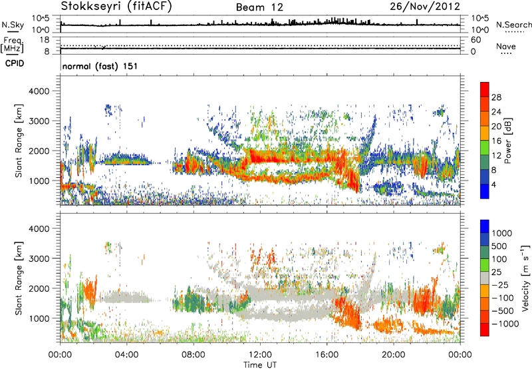The width and height of the screenshot is (532, 369).
Task: Click the red segment of the power colorbar
Action: click(x=485, y=89)
